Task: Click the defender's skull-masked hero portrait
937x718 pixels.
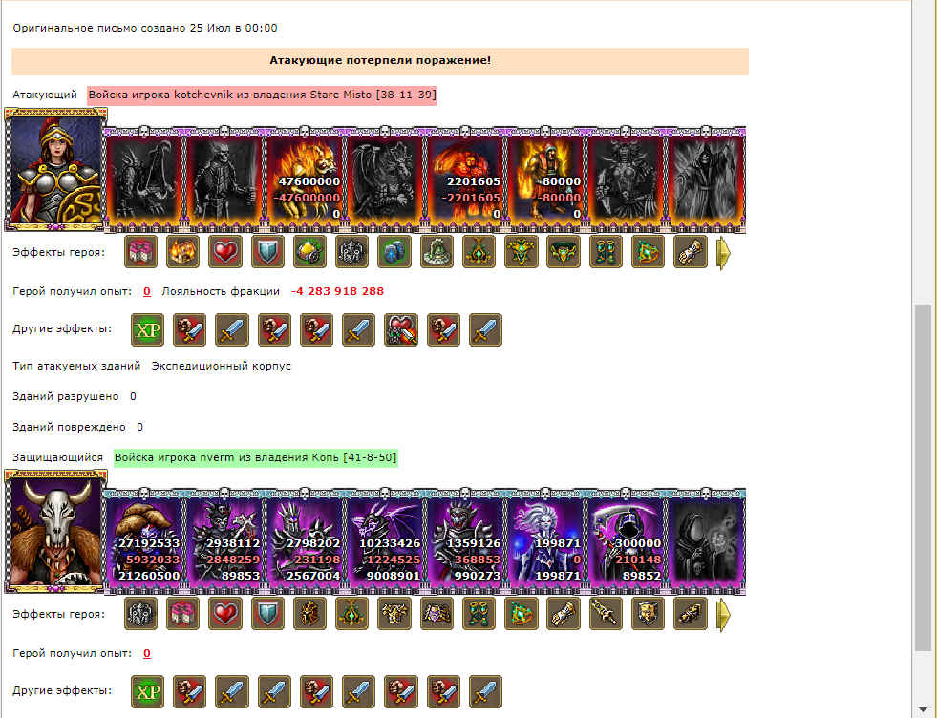Action: tap(55, 531)
